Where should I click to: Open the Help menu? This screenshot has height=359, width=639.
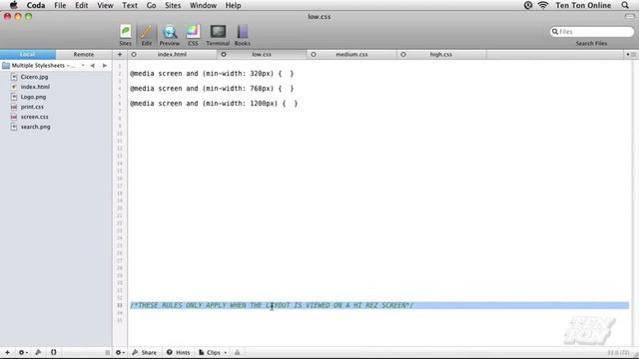click(233, 5)
